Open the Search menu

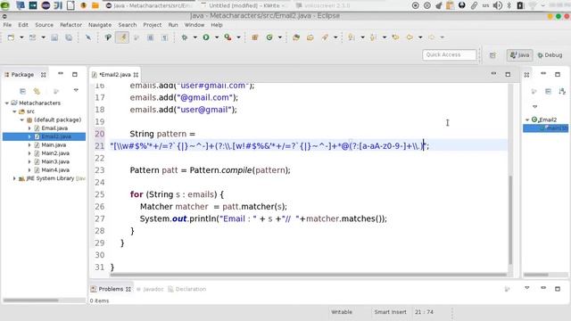pyautogui.click(x=127, y=25)
